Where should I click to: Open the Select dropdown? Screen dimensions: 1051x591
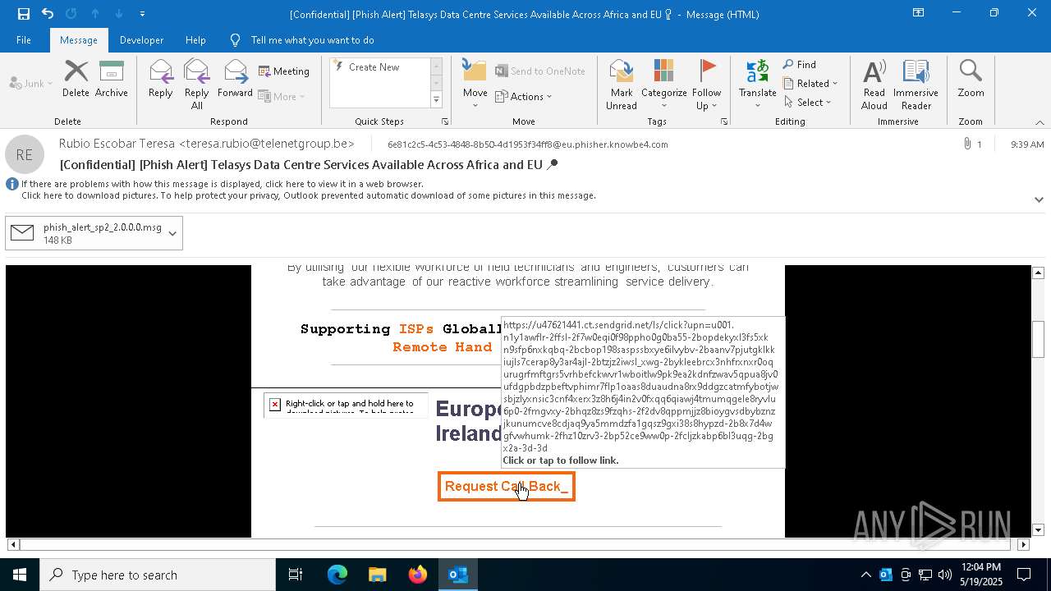(808, 103)
